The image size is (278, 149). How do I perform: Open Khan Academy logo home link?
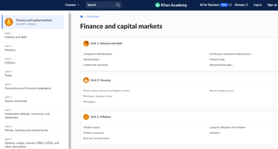171,5
